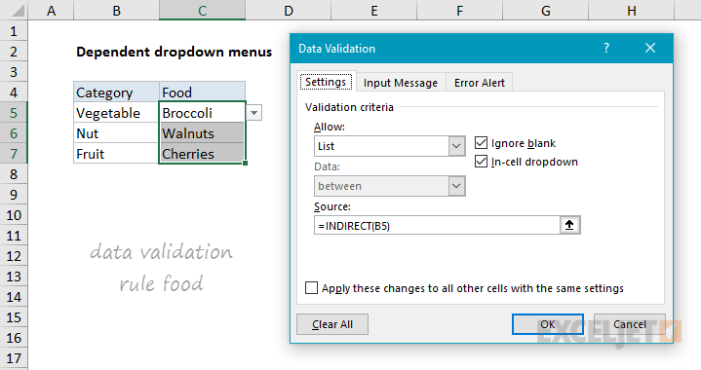The height and width of the screenshot is (370, 701).
Task: Select the Cherries cell
Action: click(x=202, y=154)
